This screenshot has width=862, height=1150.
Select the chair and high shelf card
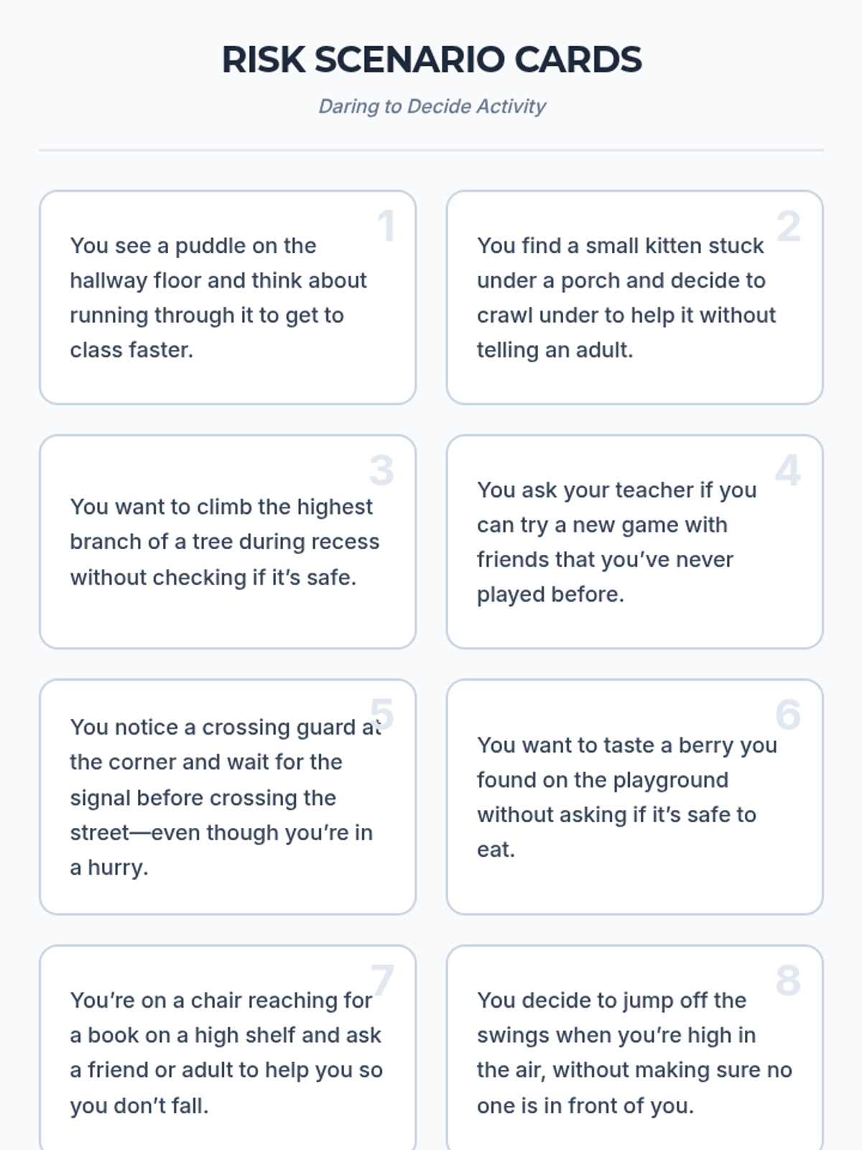pos(228,1048)
